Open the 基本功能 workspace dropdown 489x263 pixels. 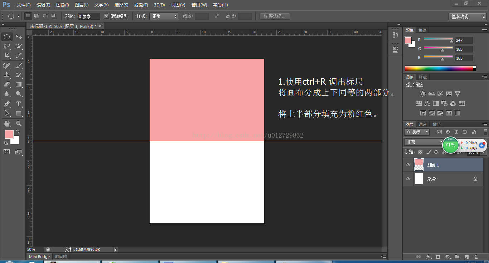coord(467,16)
